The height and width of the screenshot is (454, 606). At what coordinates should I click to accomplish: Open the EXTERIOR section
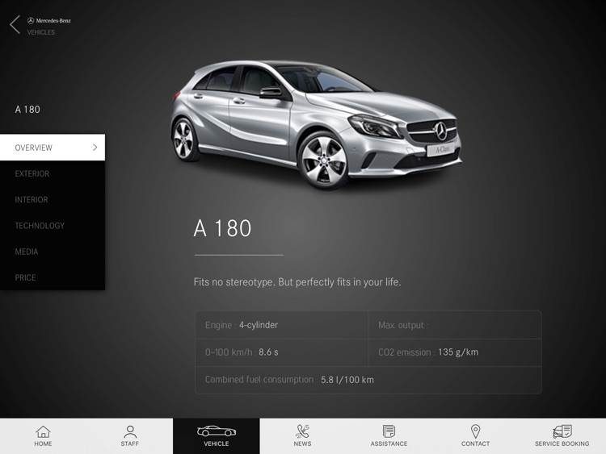(53, 173)
